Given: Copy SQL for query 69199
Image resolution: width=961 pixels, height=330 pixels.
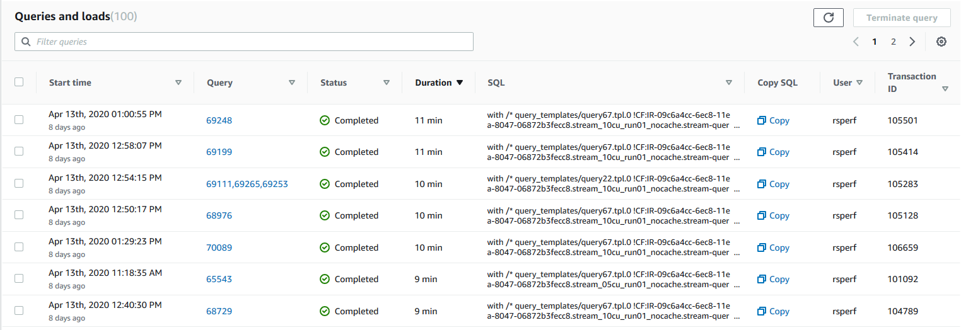Looking at the screenshot, I should (773, 152).
